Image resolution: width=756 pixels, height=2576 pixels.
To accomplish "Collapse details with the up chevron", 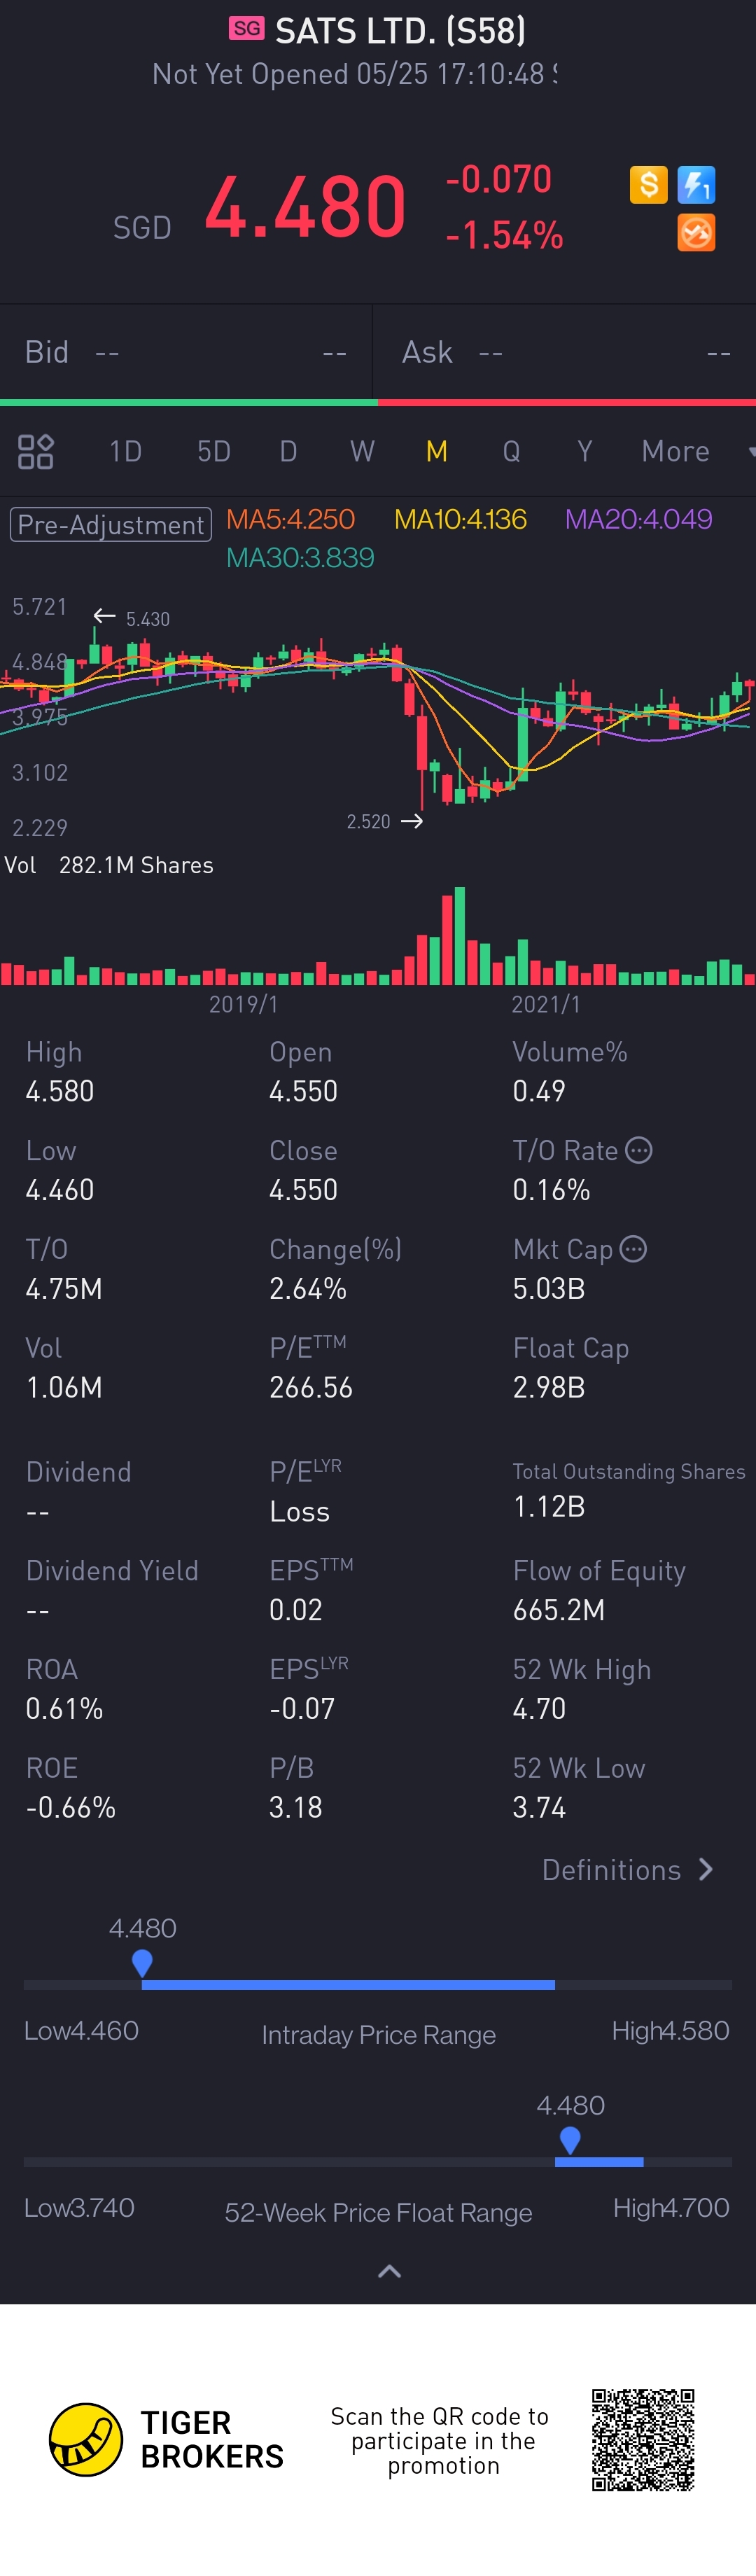I will tap(389, 2271).
